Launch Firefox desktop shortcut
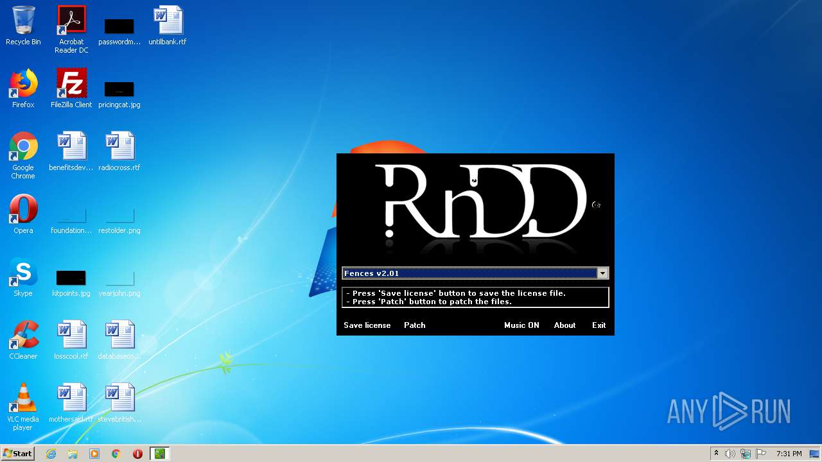The height and width of the screenshot is (462, 822). [x=23, y=89]
